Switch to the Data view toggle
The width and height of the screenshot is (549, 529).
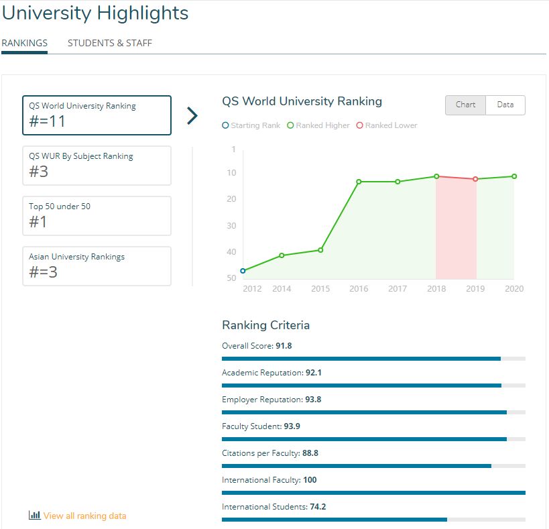(x=505, y=105)
